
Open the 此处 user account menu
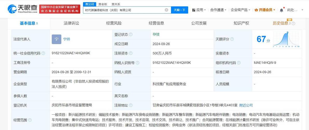tap(295, 10)
